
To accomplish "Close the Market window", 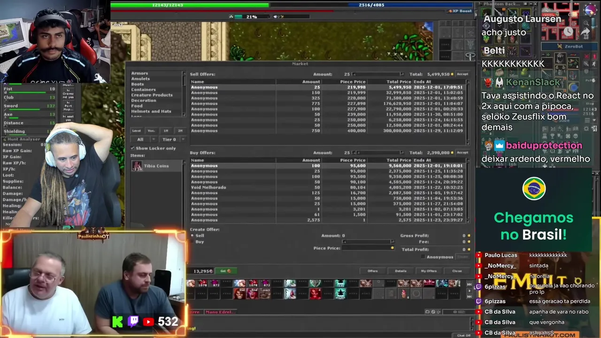I will 457,271.
